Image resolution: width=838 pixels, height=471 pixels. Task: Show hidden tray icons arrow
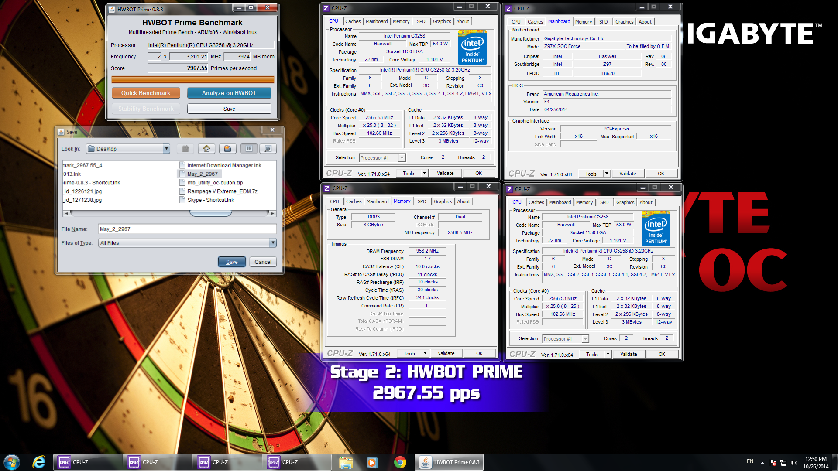[762, 462]
